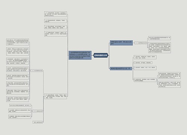
Task: Click the (5) 腔道给药剂型 node
Action: point(56,96)
